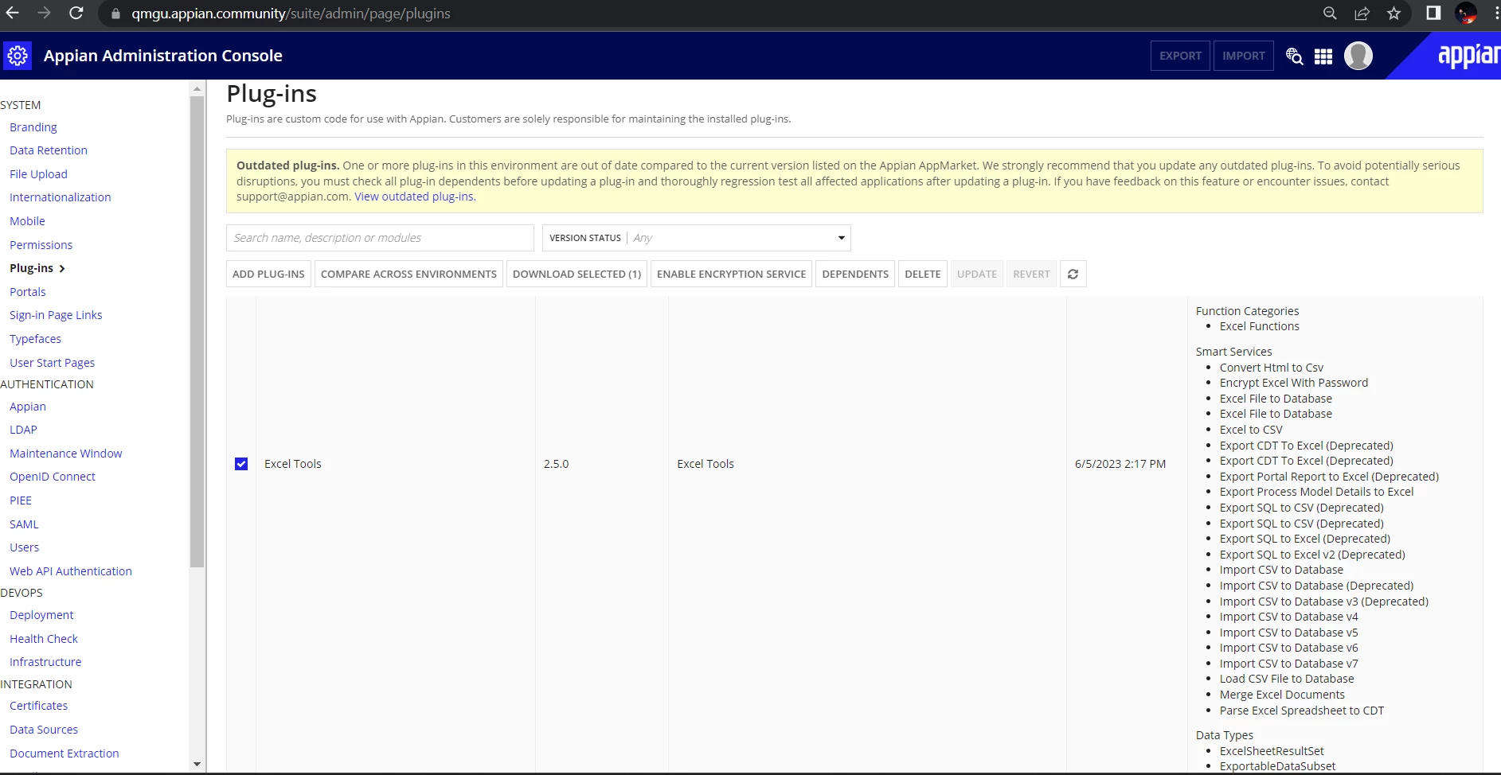Open Data Sources admin page
The width and height of the screenshot is (1501, 775).
click(x=44, y=730)
